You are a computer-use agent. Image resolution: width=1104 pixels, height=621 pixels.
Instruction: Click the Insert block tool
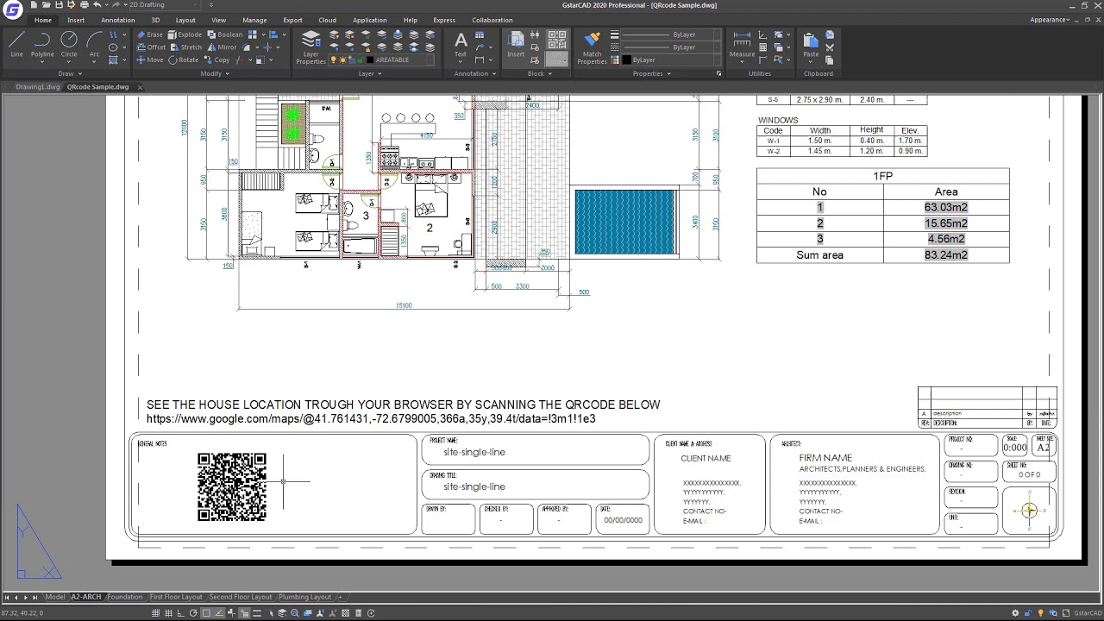pos(516,45)
